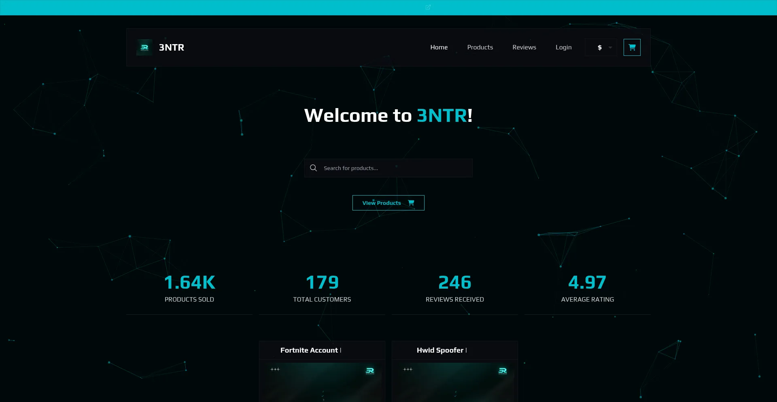Click inside the product search field
The width and height of the screenshot is (777, 402).
tap(388, 168)
